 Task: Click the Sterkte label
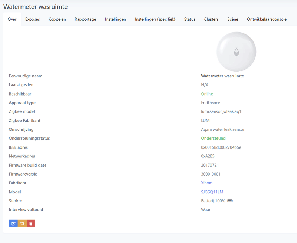(x=15, y=201)
